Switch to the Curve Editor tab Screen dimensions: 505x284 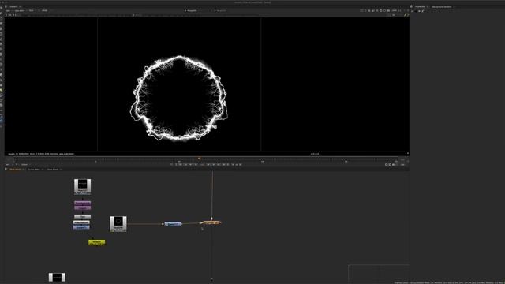34,170
